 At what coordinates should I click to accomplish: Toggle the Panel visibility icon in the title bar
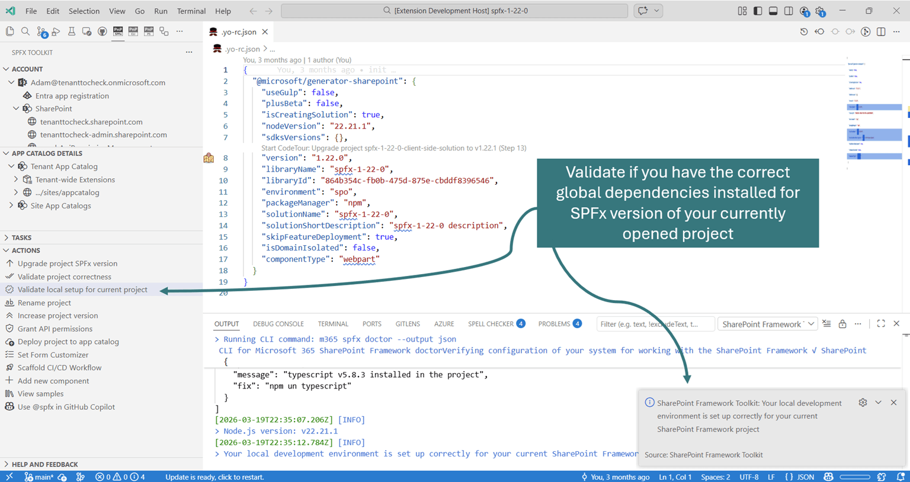point(773,11)
